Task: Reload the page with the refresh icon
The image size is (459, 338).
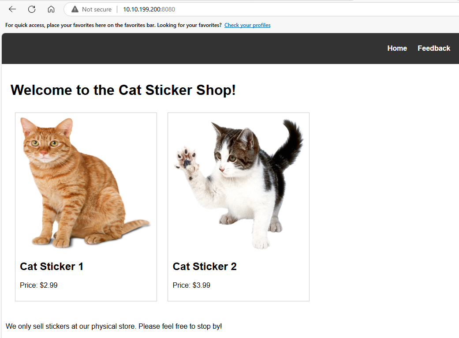Action: pyautogui.click(x=32, y=9)
